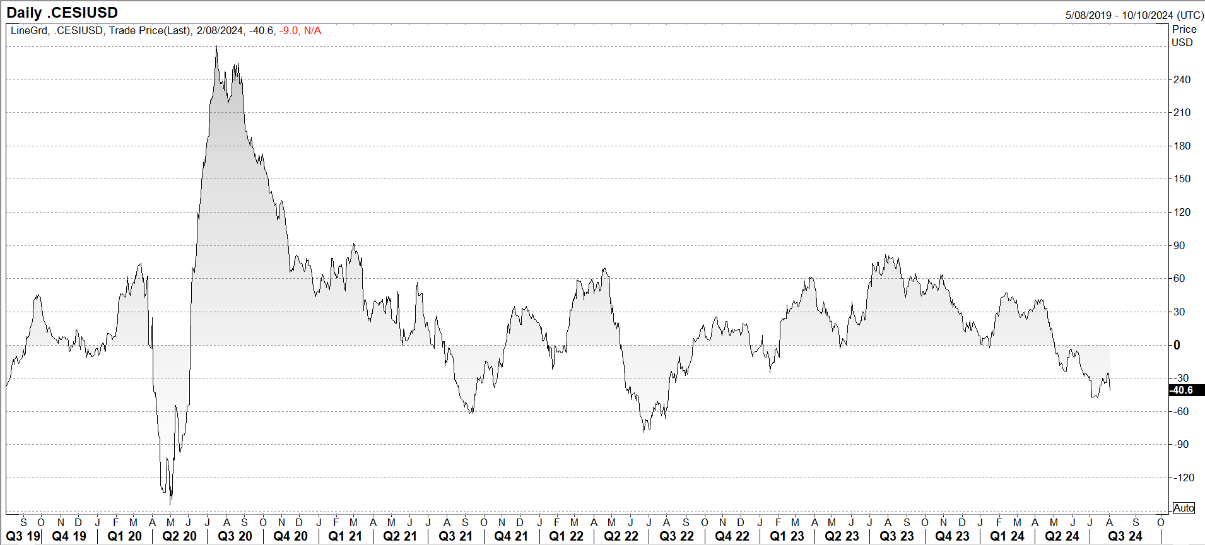1205x545 pixels.
Task: Click the bold 0 axis label
Action: 1177,345
